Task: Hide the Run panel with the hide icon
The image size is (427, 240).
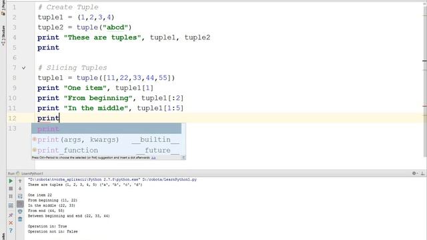Action: click(422, 173)
